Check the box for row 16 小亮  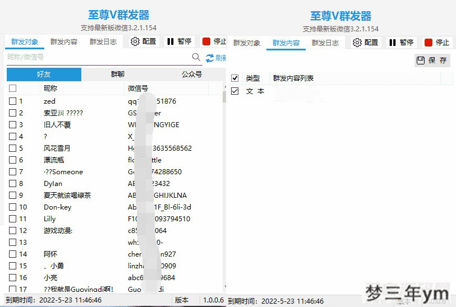12,278
